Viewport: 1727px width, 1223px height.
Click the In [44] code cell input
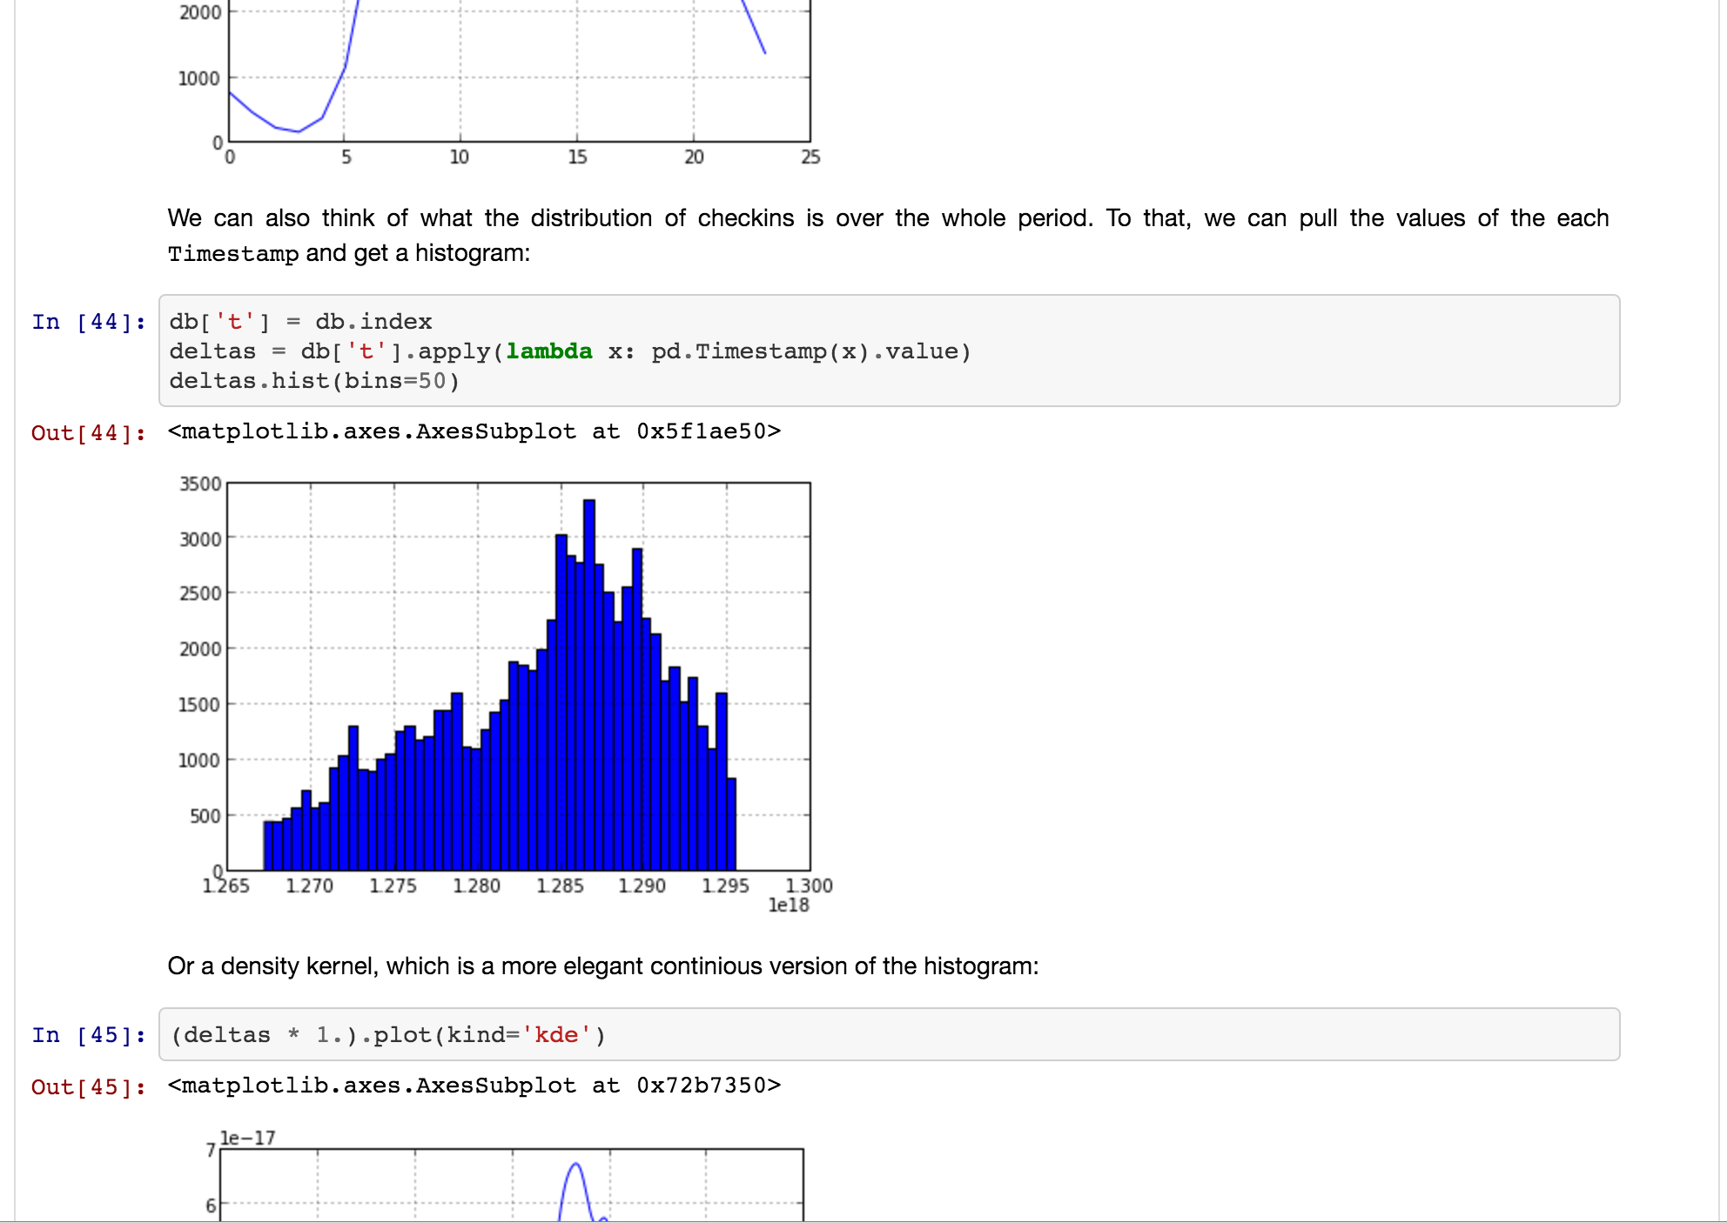(889, 351)
